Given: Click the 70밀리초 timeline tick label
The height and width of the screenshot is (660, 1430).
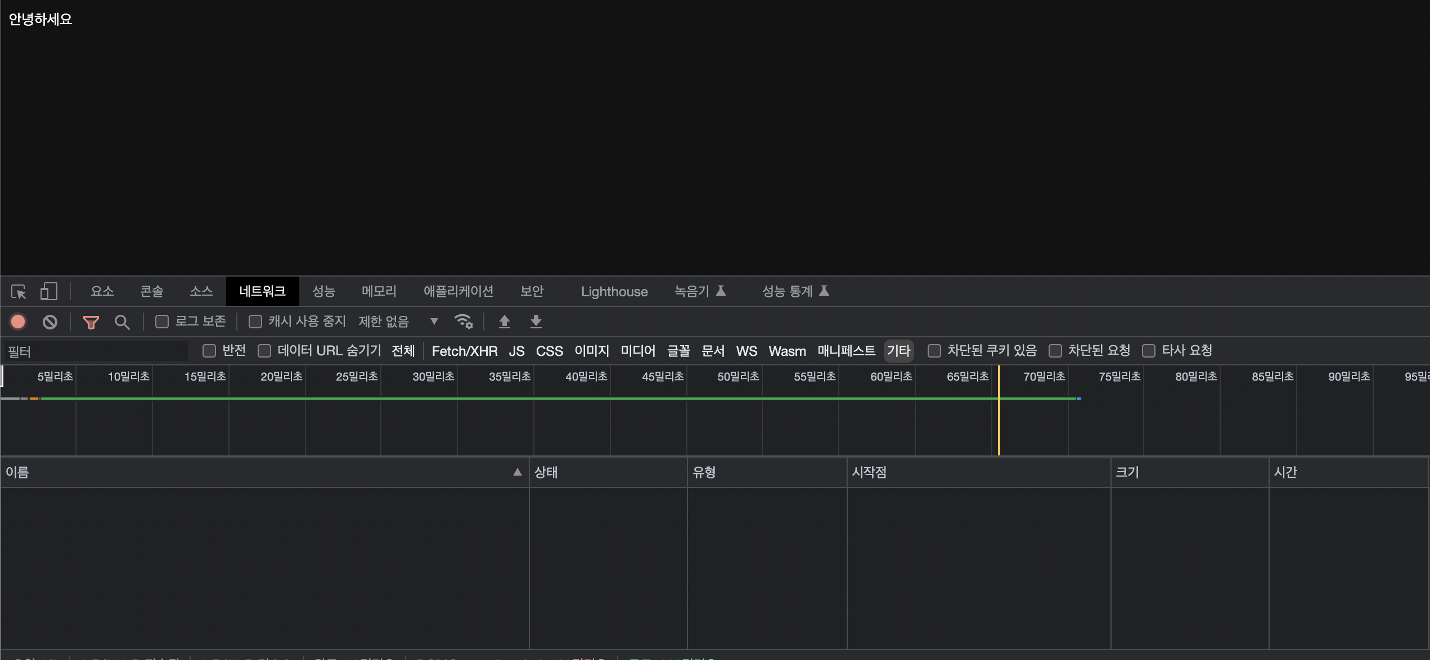Looking at the screenshot, I should tap(1044, 376).
